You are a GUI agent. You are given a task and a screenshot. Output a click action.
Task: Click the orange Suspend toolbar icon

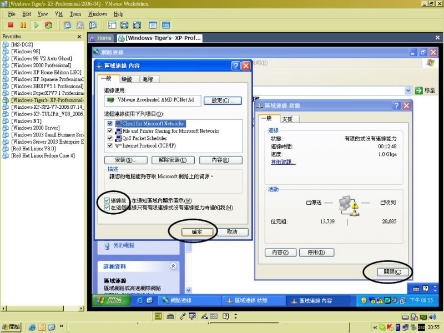[x=23, y=25]
